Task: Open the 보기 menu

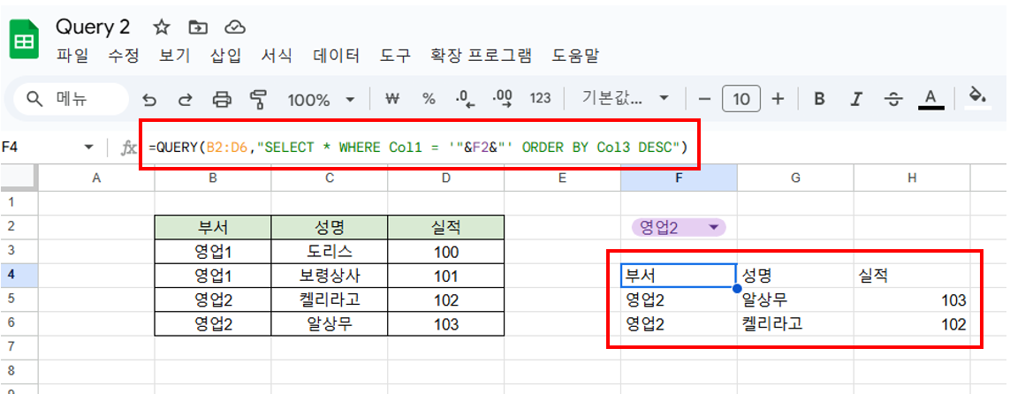Action: (174, 56)
